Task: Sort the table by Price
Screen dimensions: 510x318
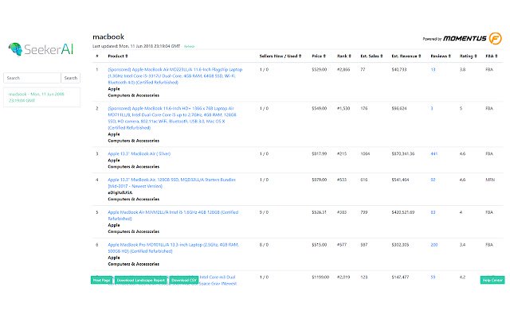Action: pyautogui.click(x=319, y=56)
